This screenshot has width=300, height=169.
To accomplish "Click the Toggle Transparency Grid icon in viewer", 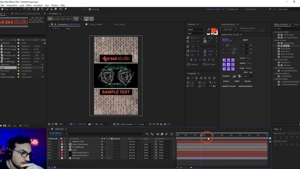I will (118, 124).
